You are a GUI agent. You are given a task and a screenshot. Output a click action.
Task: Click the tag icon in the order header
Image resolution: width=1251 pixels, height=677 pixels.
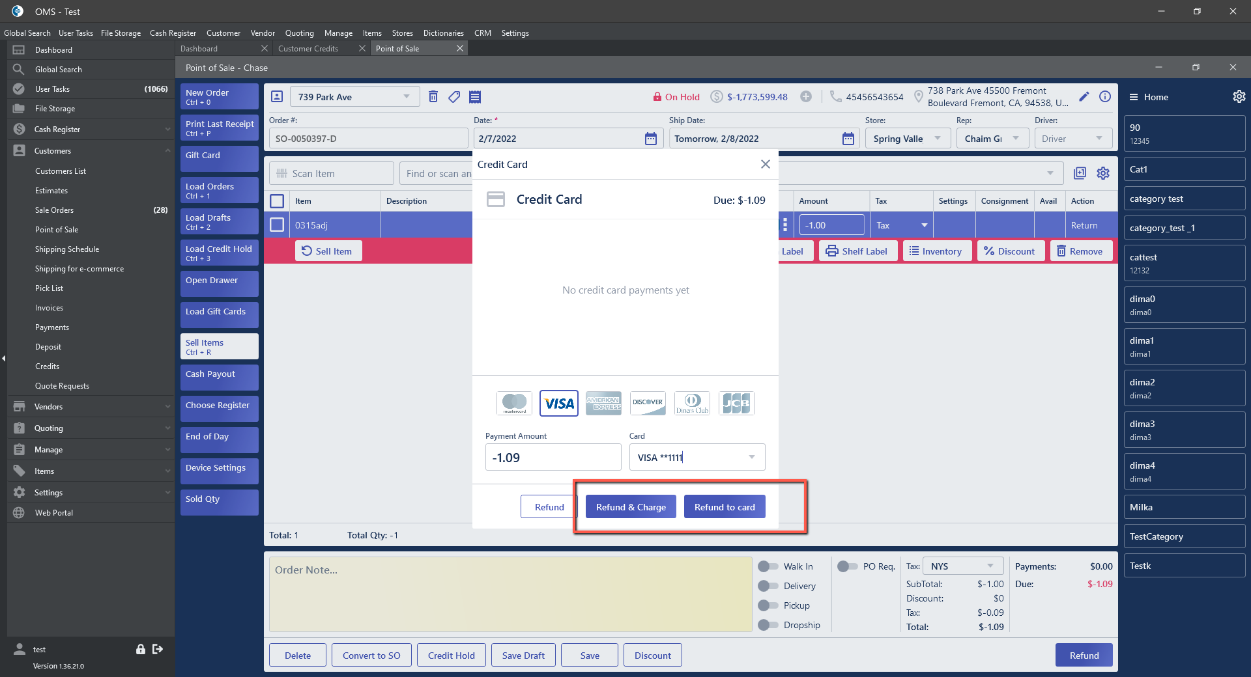pyautogui.click(x=454, y=97)
